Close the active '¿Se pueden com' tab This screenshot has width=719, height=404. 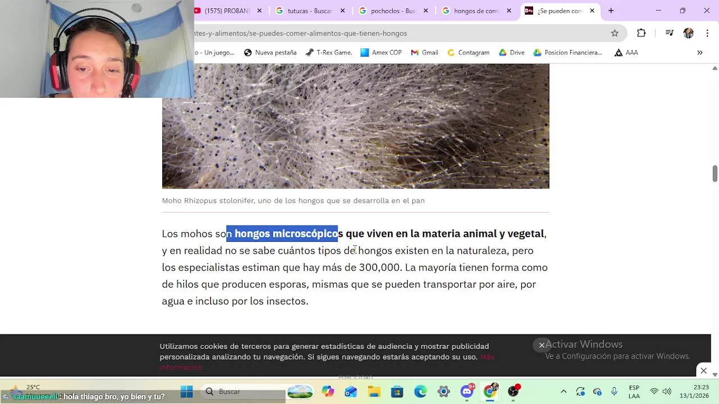point(591,11)
